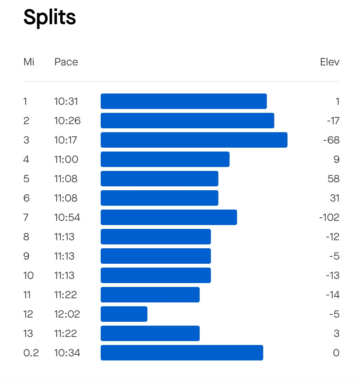Image resolution: width=363 pixels, height=384 pixels.
Task: Click the Mi column header
Action: [29, 62]
